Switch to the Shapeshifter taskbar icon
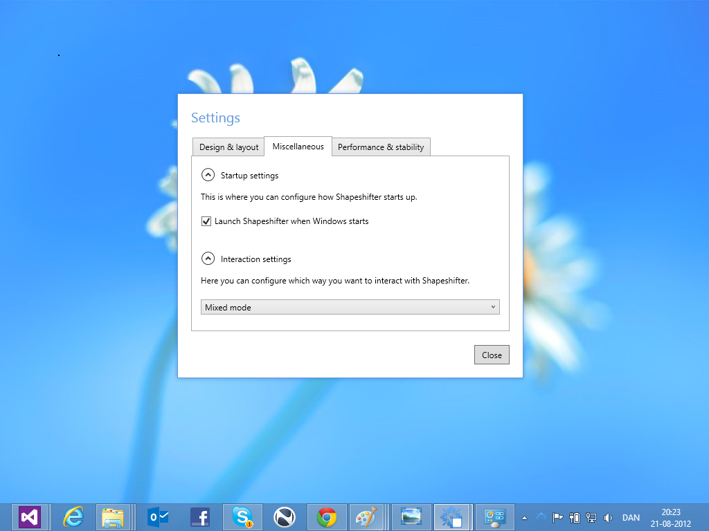 [451, 517]
